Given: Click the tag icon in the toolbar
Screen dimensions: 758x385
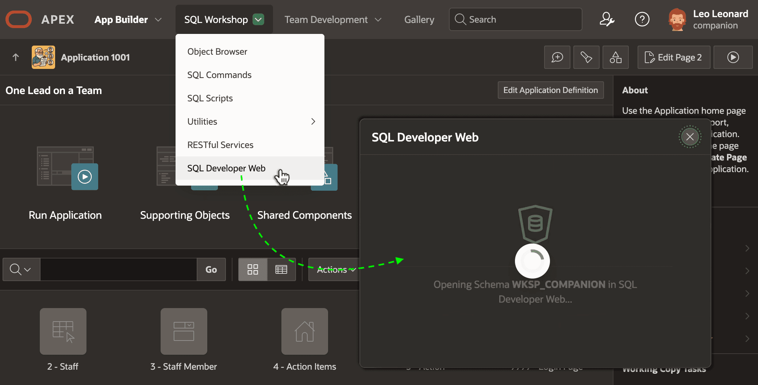Looking at the screenshot, I should 586,57.
